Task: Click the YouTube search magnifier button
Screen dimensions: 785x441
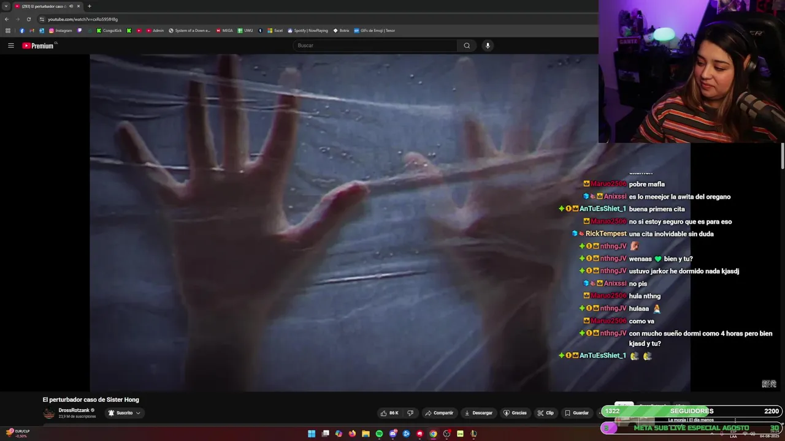Action: [467, 45]
